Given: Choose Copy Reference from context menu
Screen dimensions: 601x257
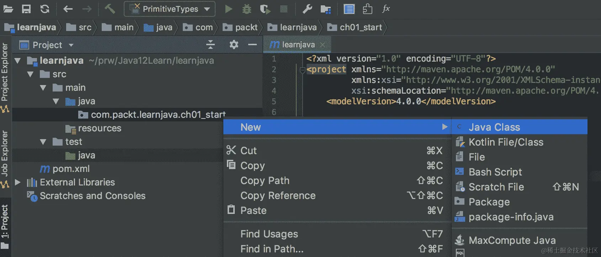Looking at the screenshot, I should 337,195.
